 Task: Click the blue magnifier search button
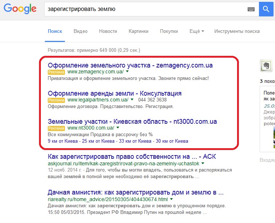(266, 9)
